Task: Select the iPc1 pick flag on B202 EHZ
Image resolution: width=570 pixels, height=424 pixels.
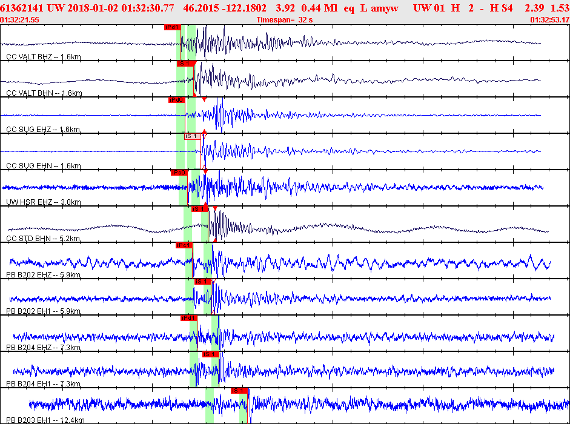Action: [184, 245]
